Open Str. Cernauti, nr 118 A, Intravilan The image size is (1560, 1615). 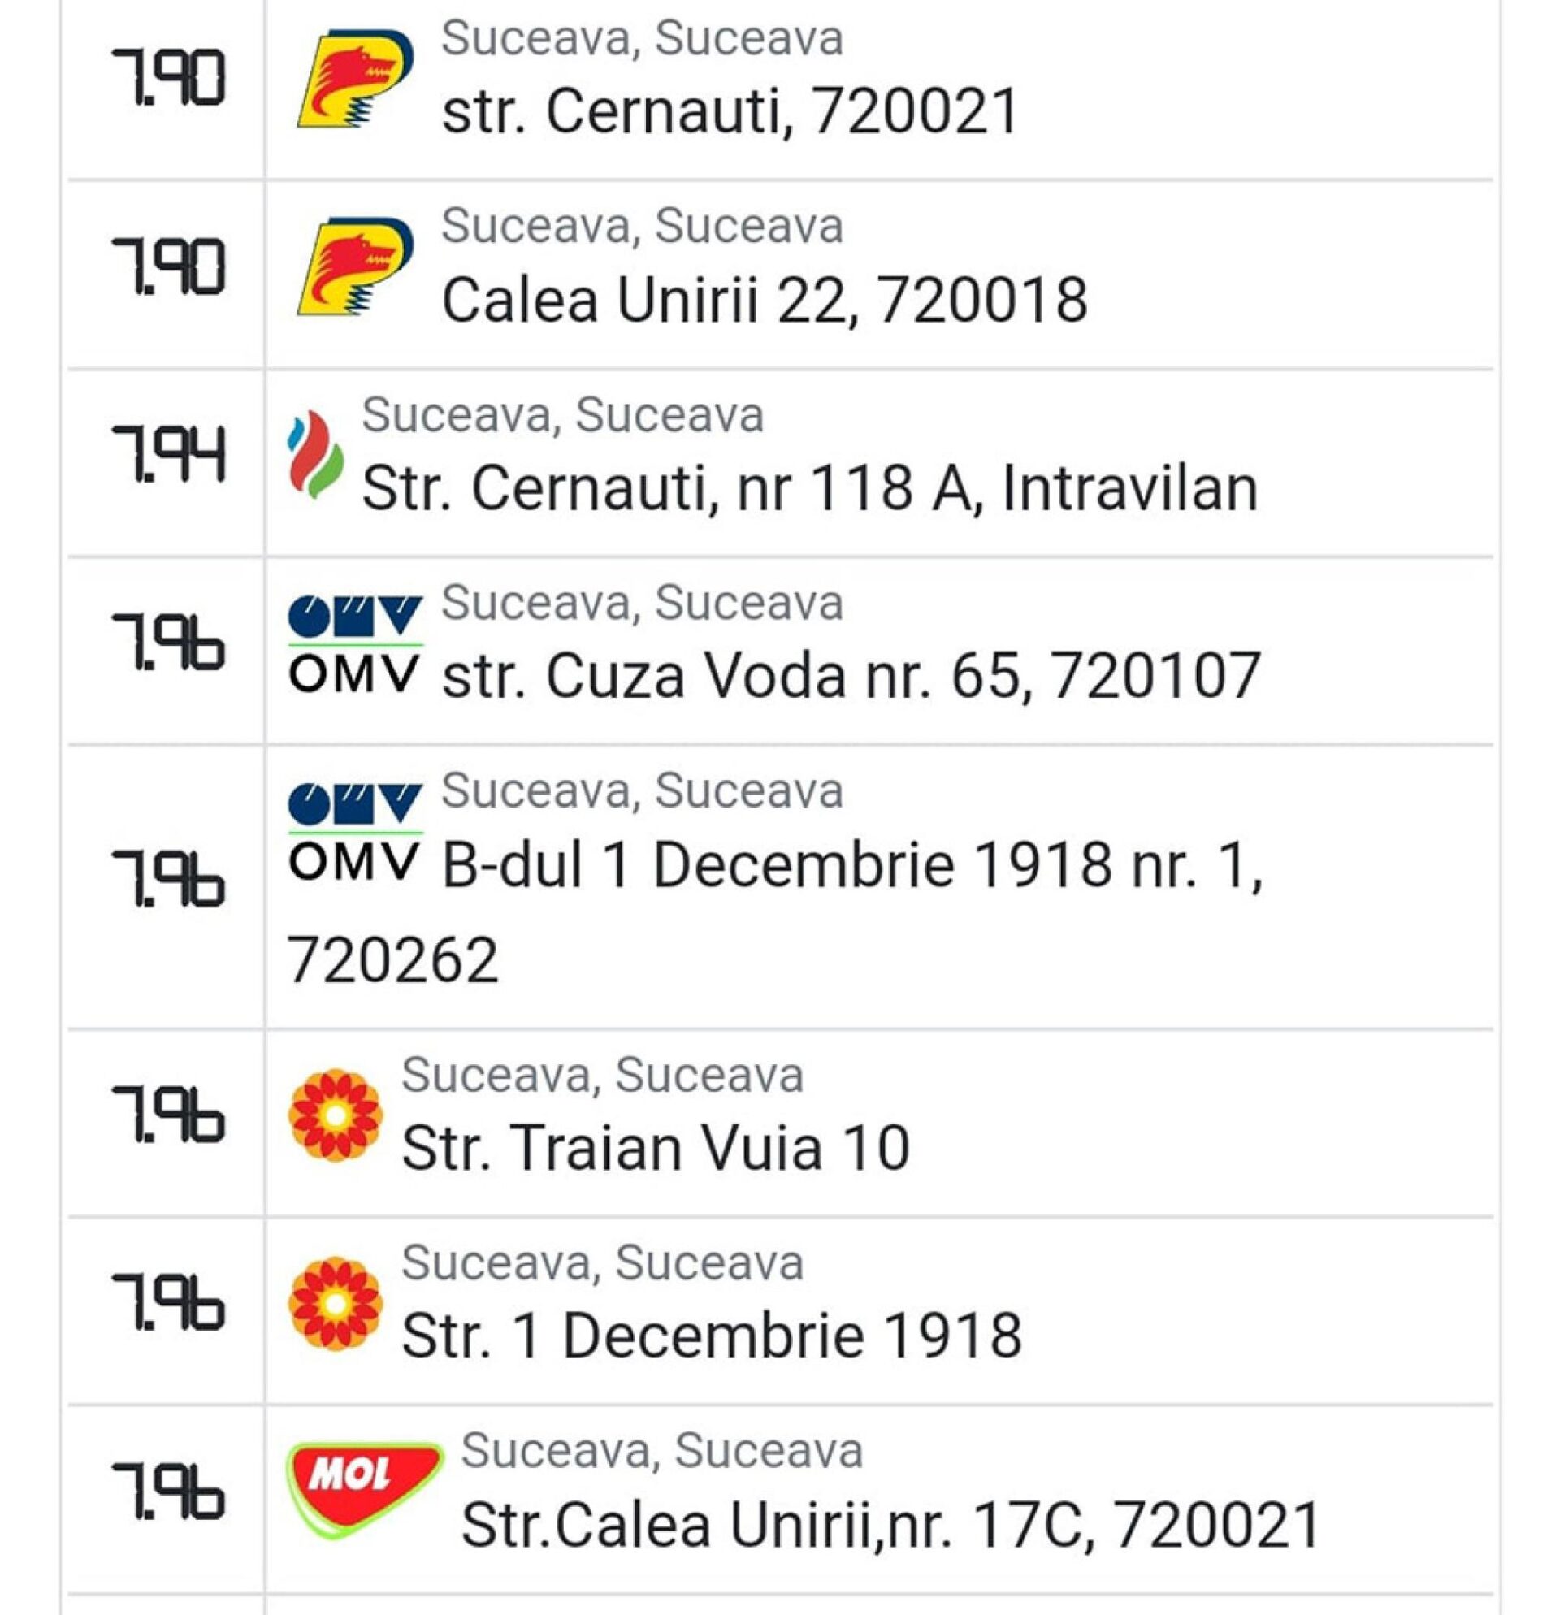pos(810,487)
